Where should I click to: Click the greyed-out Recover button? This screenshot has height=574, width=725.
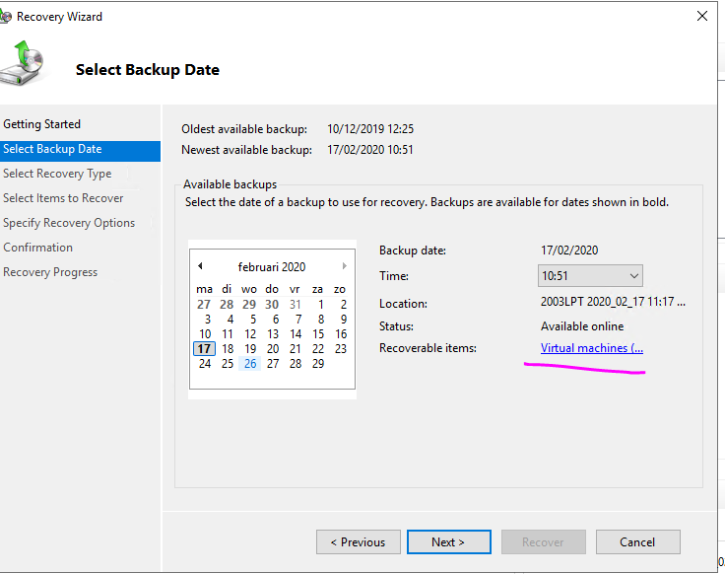[544, 542]
